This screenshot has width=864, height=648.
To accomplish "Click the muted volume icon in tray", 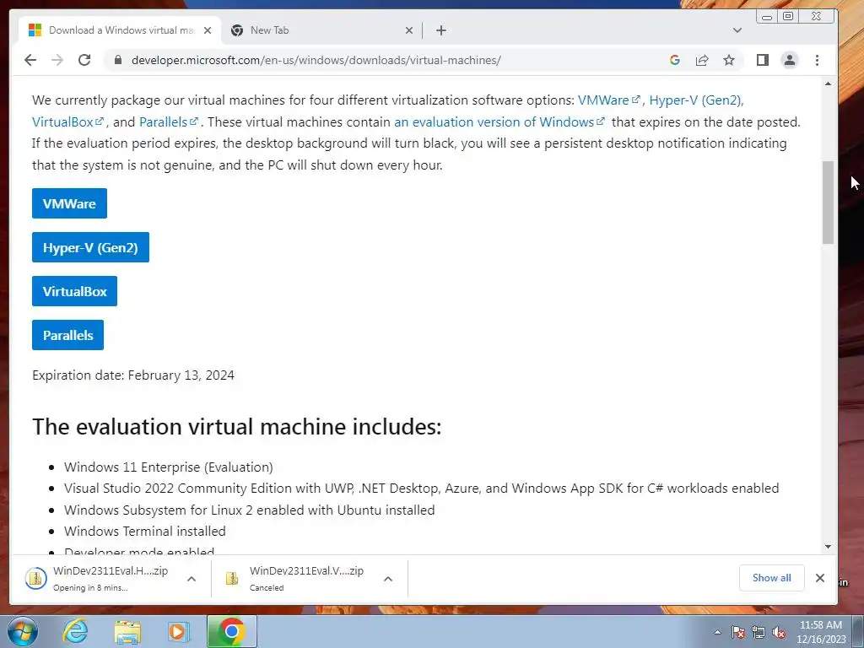I will [x=779, y=632].
